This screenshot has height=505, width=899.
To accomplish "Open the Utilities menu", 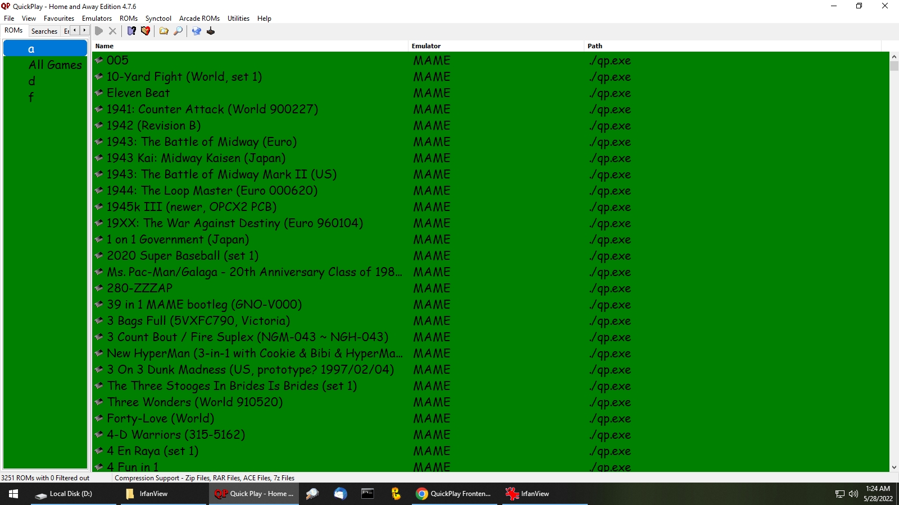I will point(238,19).
